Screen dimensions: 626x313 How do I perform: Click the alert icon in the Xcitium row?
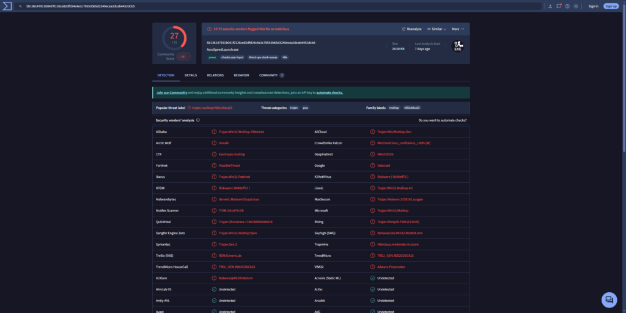(214, 278)
